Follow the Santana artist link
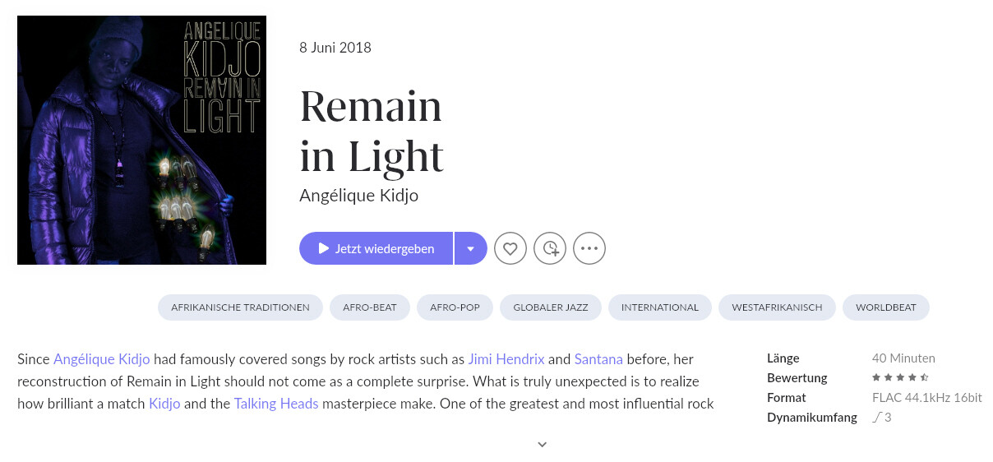Viewport: 993px width, 462px height. (x=598, y=359)
